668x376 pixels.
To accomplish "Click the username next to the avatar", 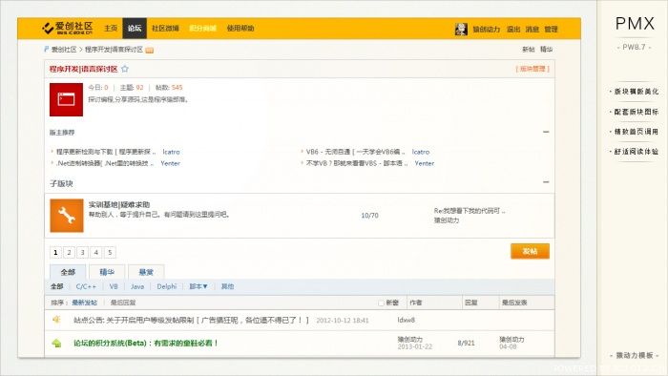I will 487,29.
